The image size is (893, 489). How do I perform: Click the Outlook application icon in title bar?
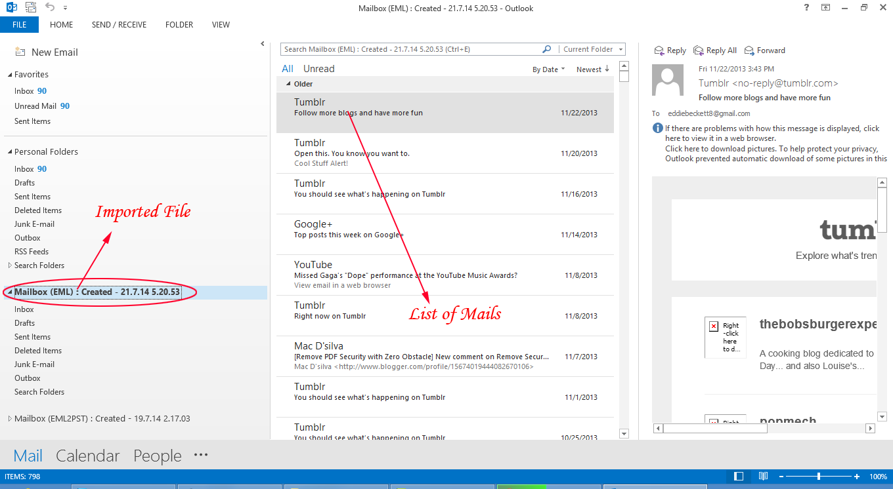pyautogui.click(x=11, y=8)
